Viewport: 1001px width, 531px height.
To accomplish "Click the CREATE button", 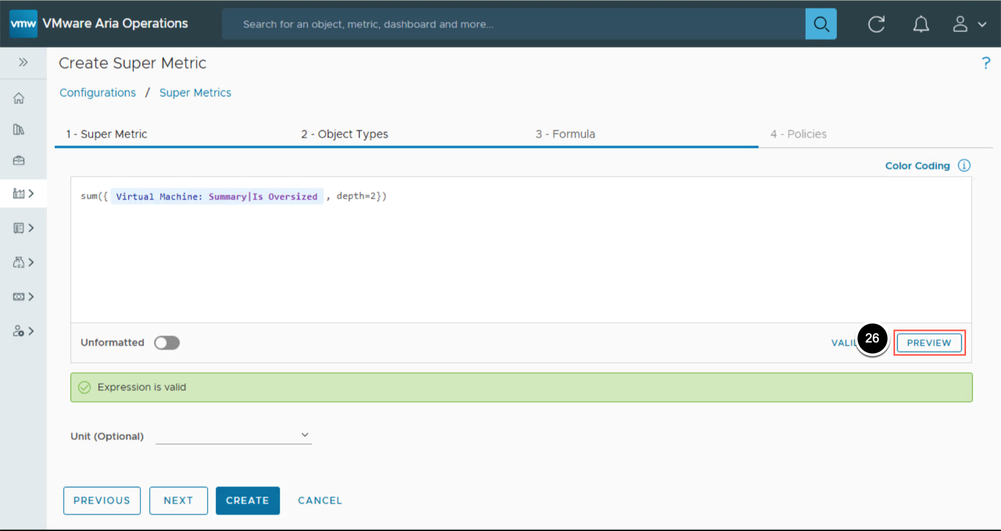I will point(247,500).
